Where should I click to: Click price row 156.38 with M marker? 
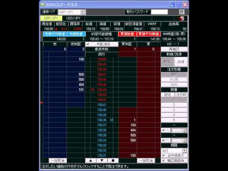coord(102,120)
